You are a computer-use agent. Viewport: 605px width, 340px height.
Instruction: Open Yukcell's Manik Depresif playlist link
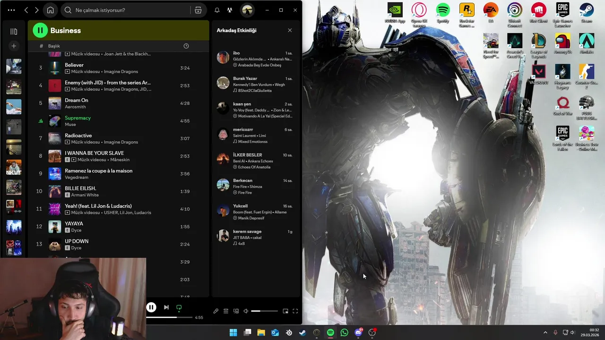[251, 218]
